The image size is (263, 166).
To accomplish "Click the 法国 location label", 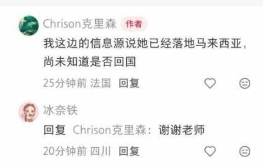I will coord(101,83).
